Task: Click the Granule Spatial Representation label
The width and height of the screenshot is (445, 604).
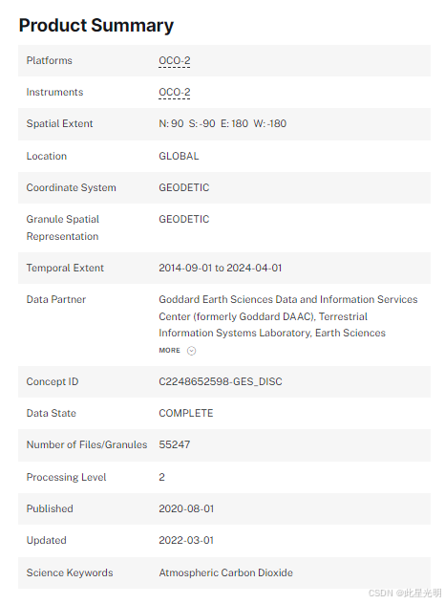Action: 63,227
